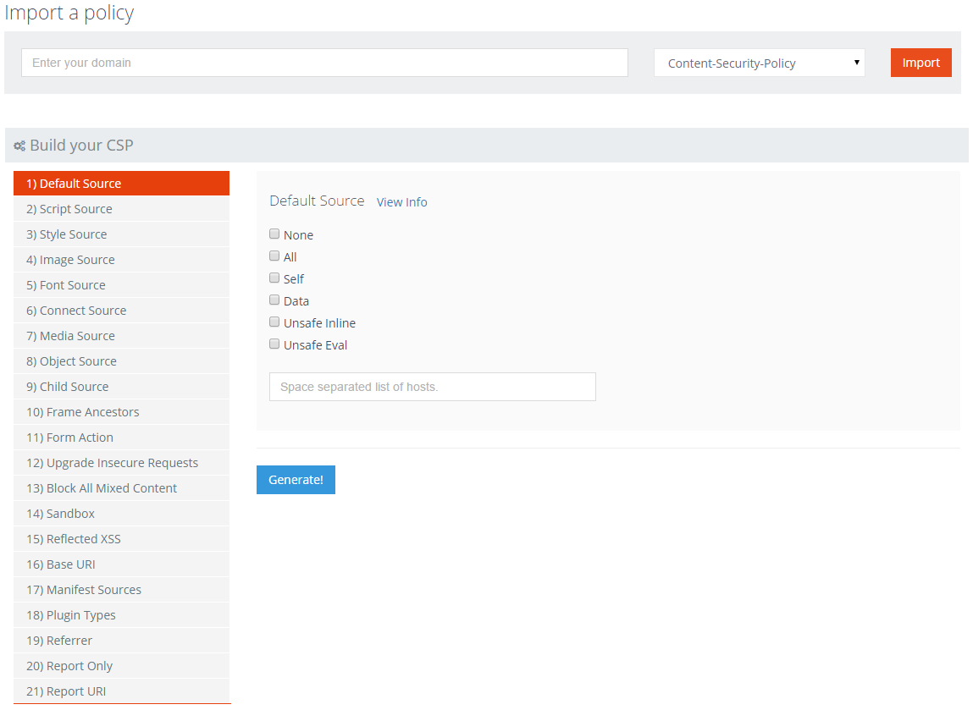Check the None checkbox

[274, 234]
